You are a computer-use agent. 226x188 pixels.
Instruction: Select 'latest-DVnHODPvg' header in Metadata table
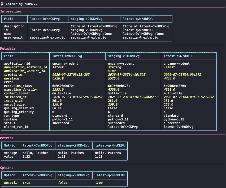pyautogui.click(x=67, y=56)
